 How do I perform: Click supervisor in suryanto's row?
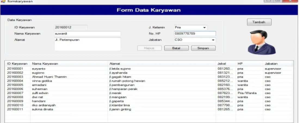click(273, 69)
